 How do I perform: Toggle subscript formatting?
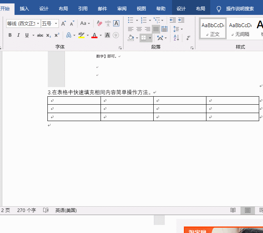pos(49,35)
